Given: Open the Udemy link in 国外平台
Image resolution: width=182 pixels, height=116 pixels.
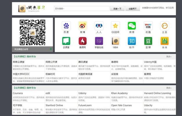Looking at the screenshot, I should click(x=82, y=93).
